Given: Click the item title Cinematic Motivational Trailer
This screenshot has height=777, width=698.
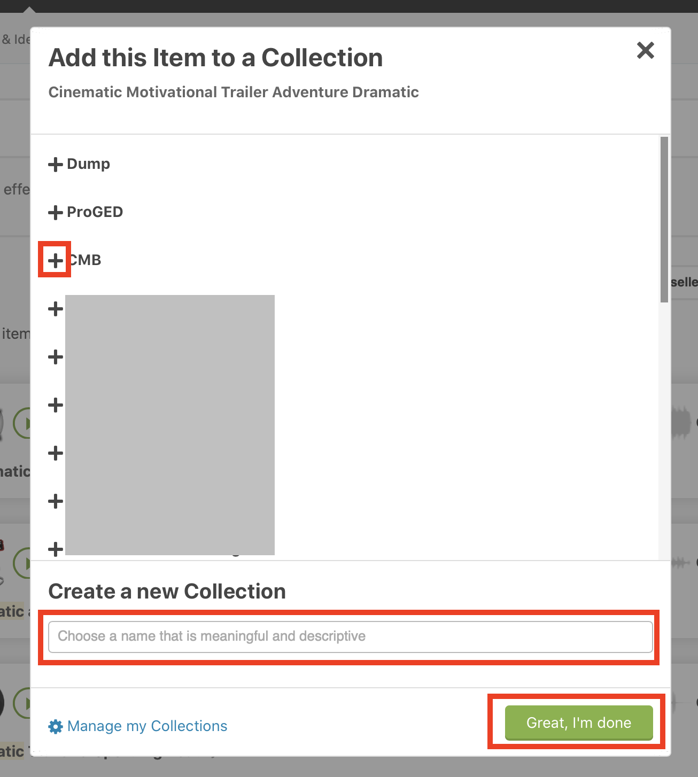Looking at the screenshot, I should coord(234,92).
